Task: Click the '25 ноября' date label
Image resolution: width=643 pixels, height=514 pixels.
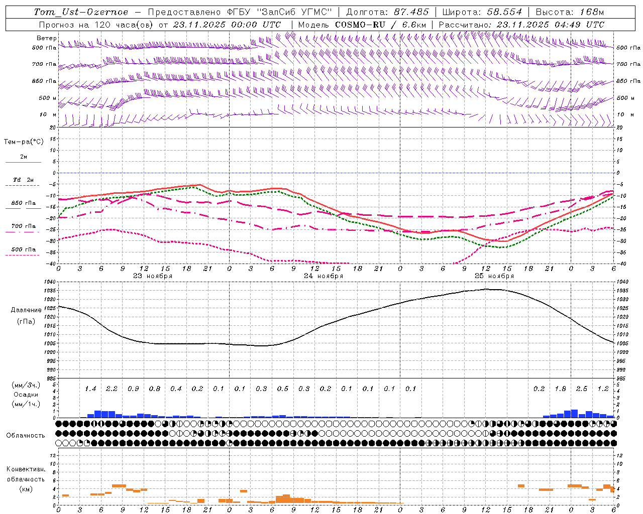Action: [x=494, y=276]
